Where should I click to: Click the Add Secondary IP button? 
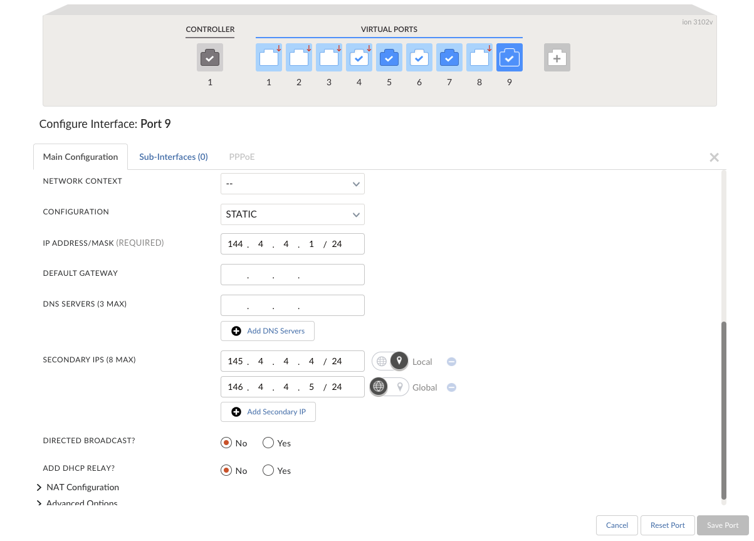tap(268, 412)
